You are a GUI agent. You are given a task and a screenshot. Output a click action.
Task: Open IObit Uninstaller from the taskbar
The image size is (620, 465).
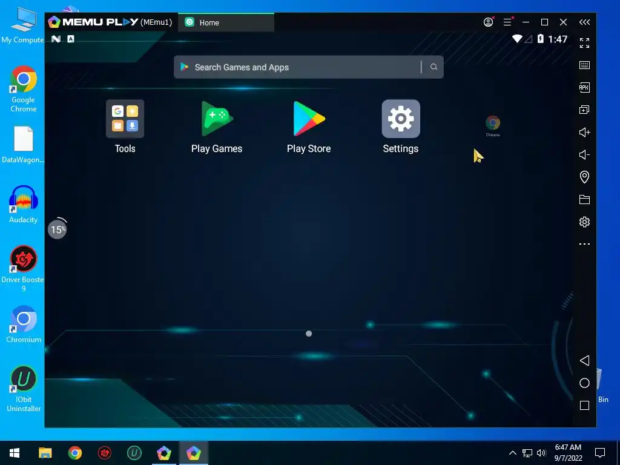(x=134, y=453)
